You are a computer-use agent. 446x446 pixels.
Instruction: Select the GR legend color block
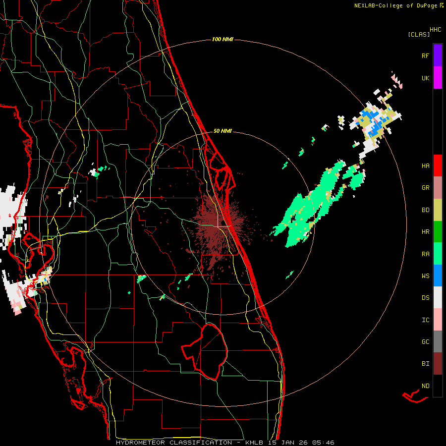(x=438, y=187)
